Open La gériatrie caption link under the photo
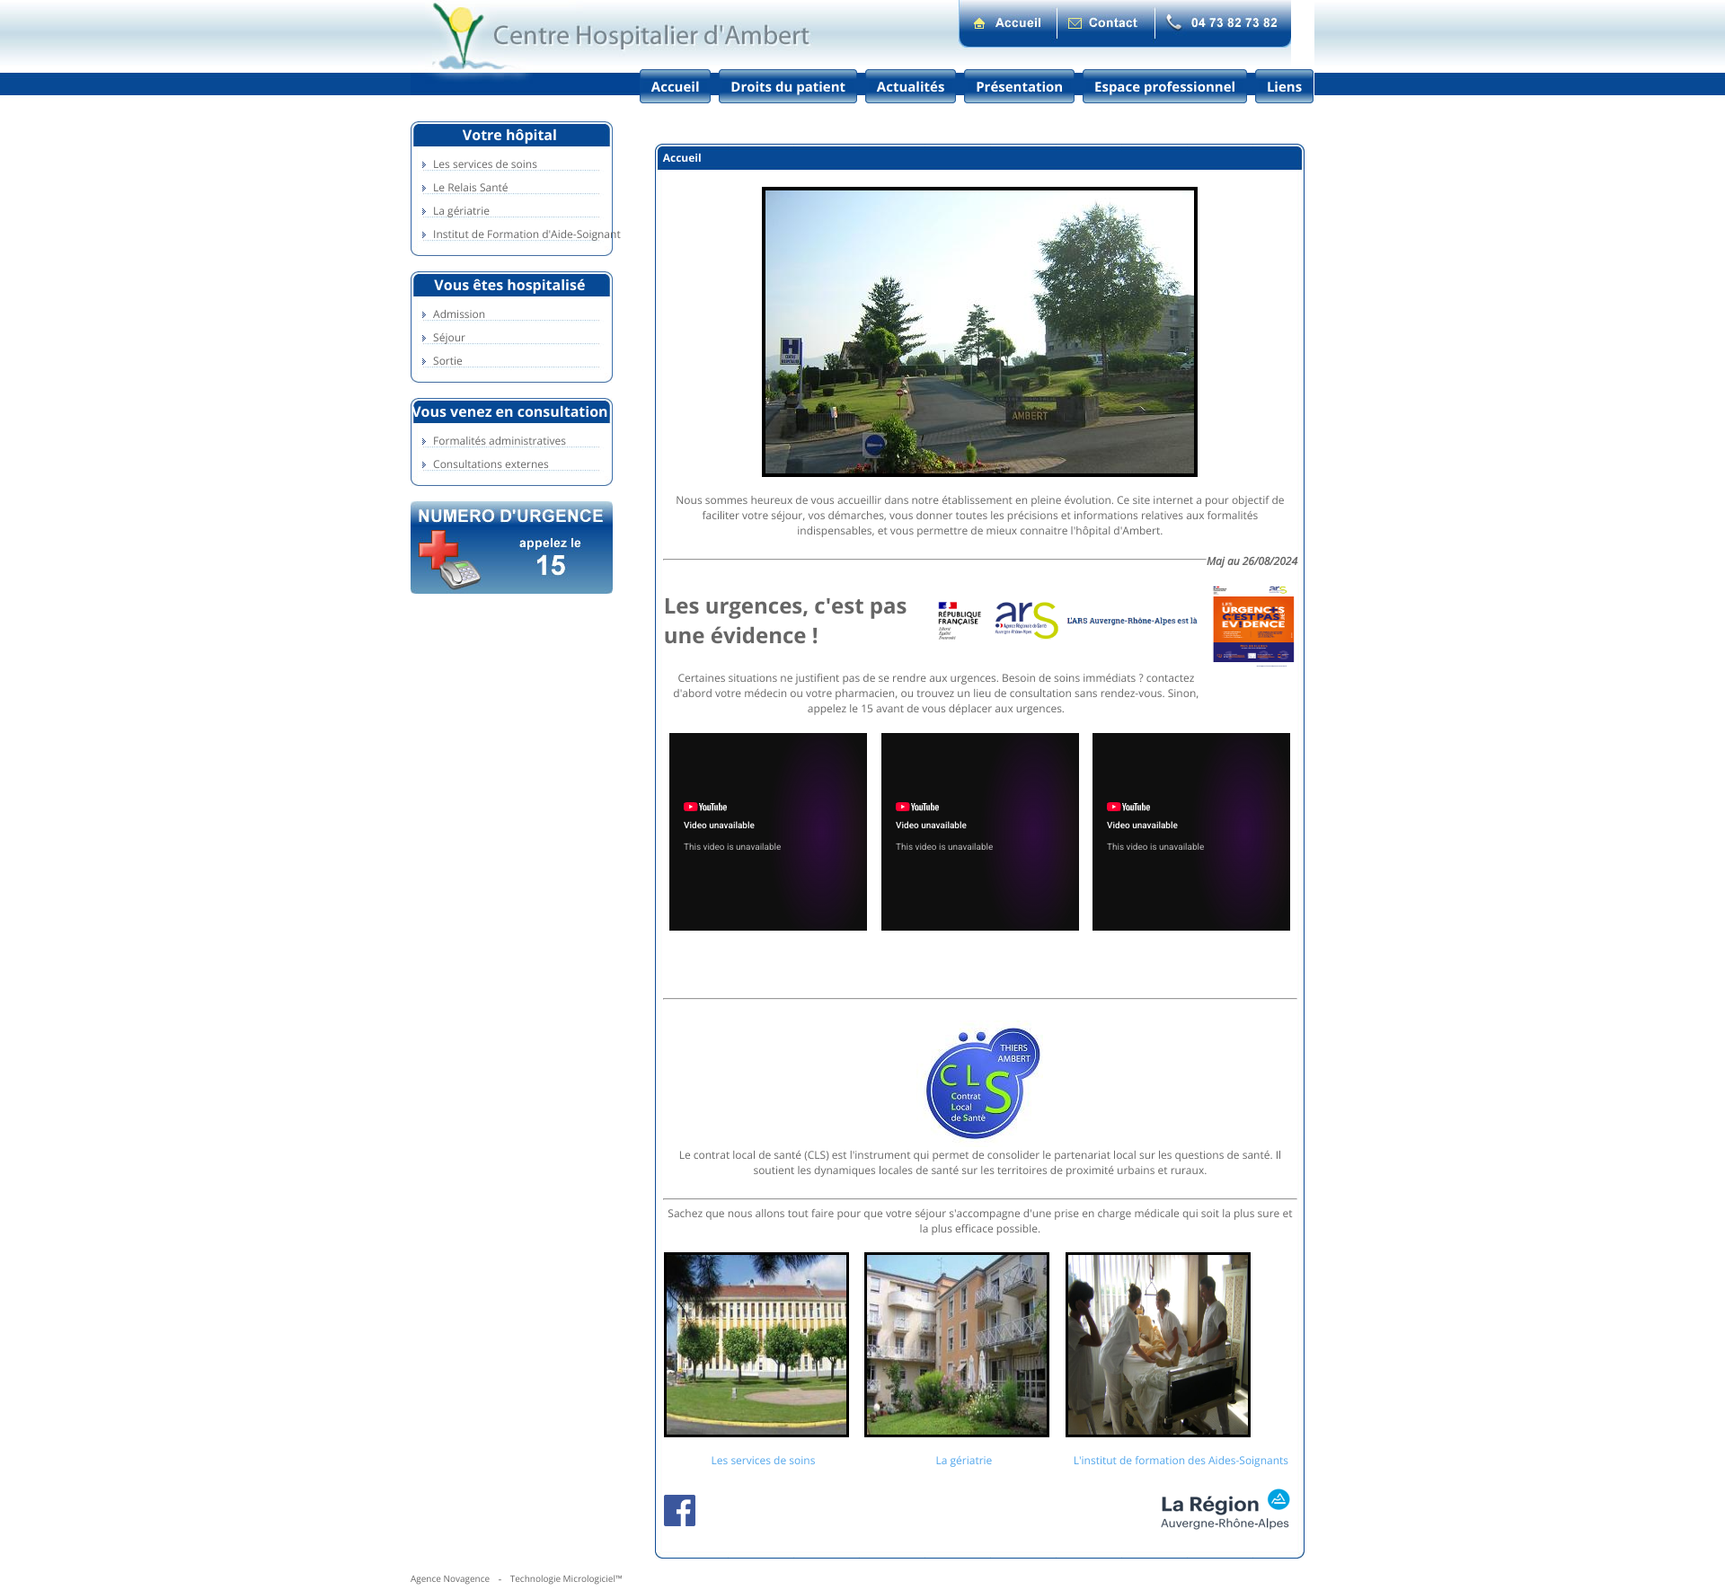The image size is (1725, 1590). pyautogui.click(x=964, y=1461)
